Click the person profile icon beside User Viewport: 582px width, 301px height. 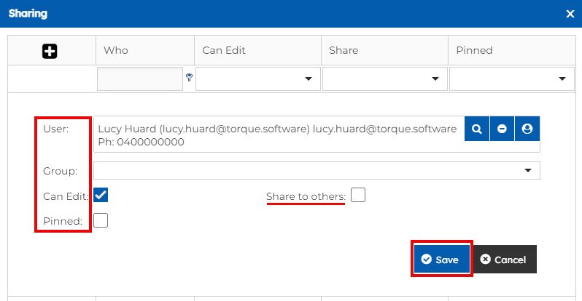pos(527,129)
